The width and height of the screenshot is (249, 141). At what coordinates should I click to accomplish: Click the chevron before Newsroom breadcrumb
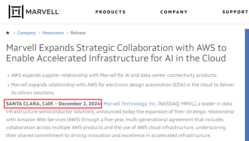40,33
